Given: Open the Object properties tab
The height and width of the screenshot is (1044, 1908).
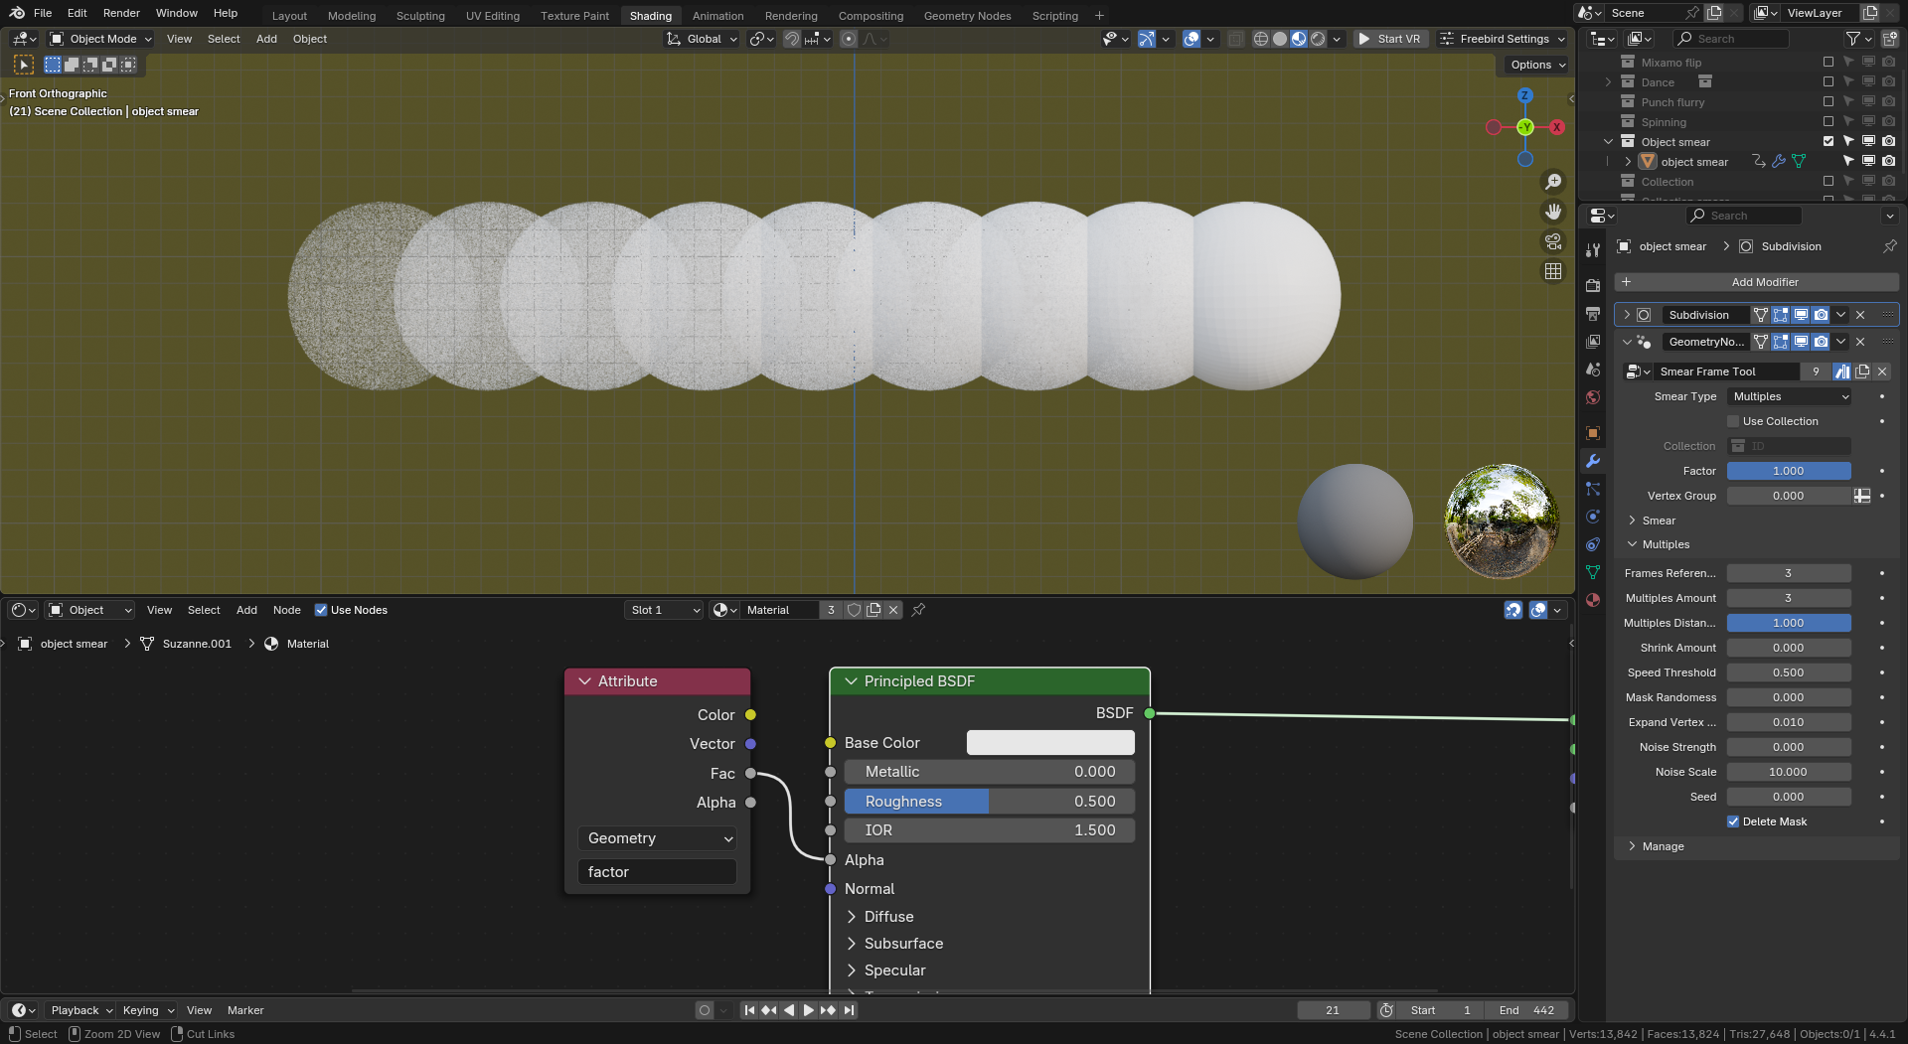Looking at the screenshot, I should point(1593,433).
